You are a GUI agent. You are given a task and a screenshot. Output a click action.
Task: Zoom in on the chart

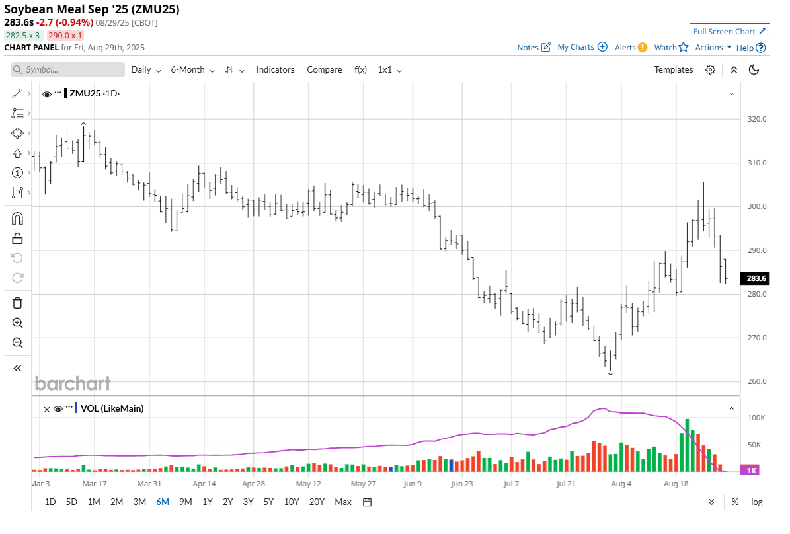point(17,323)
